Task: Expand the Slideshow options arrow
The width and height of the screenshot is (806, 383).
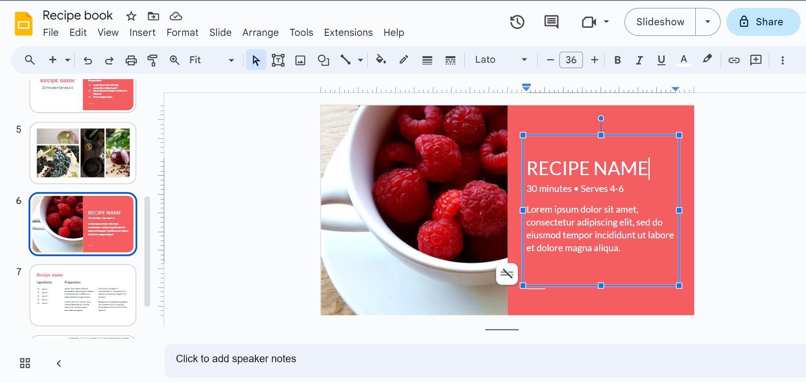Action: tap(707, 22)
